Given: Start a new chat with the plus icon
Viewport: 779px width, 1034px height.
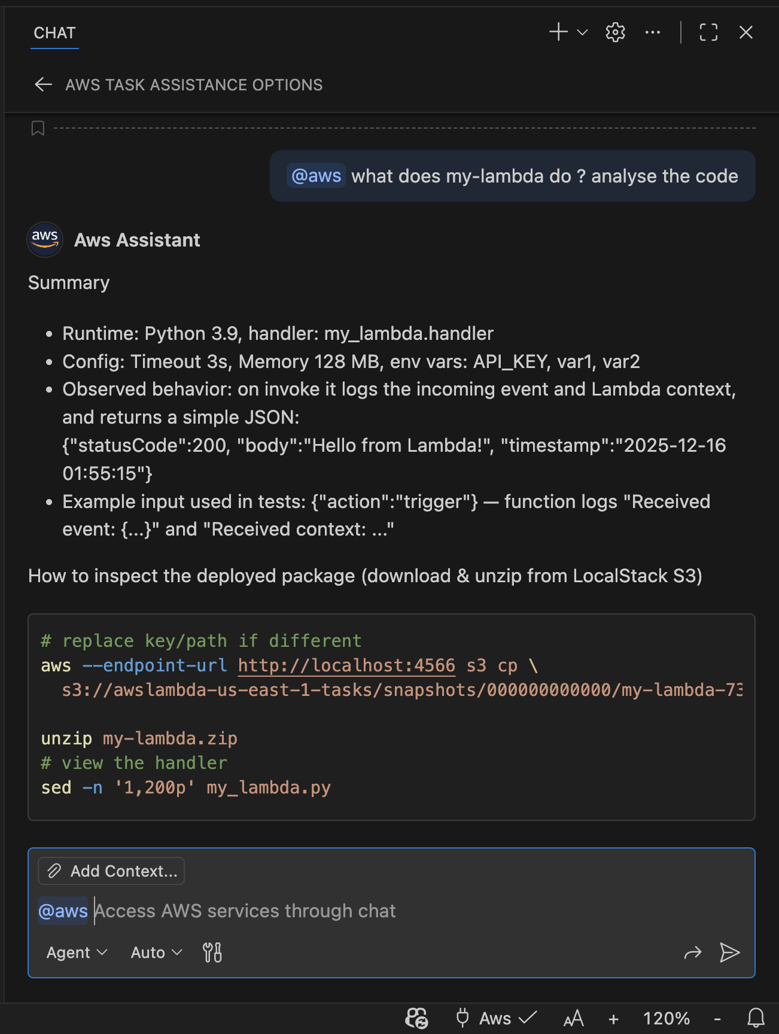Looking at the screenshot, I should point(558,32).
